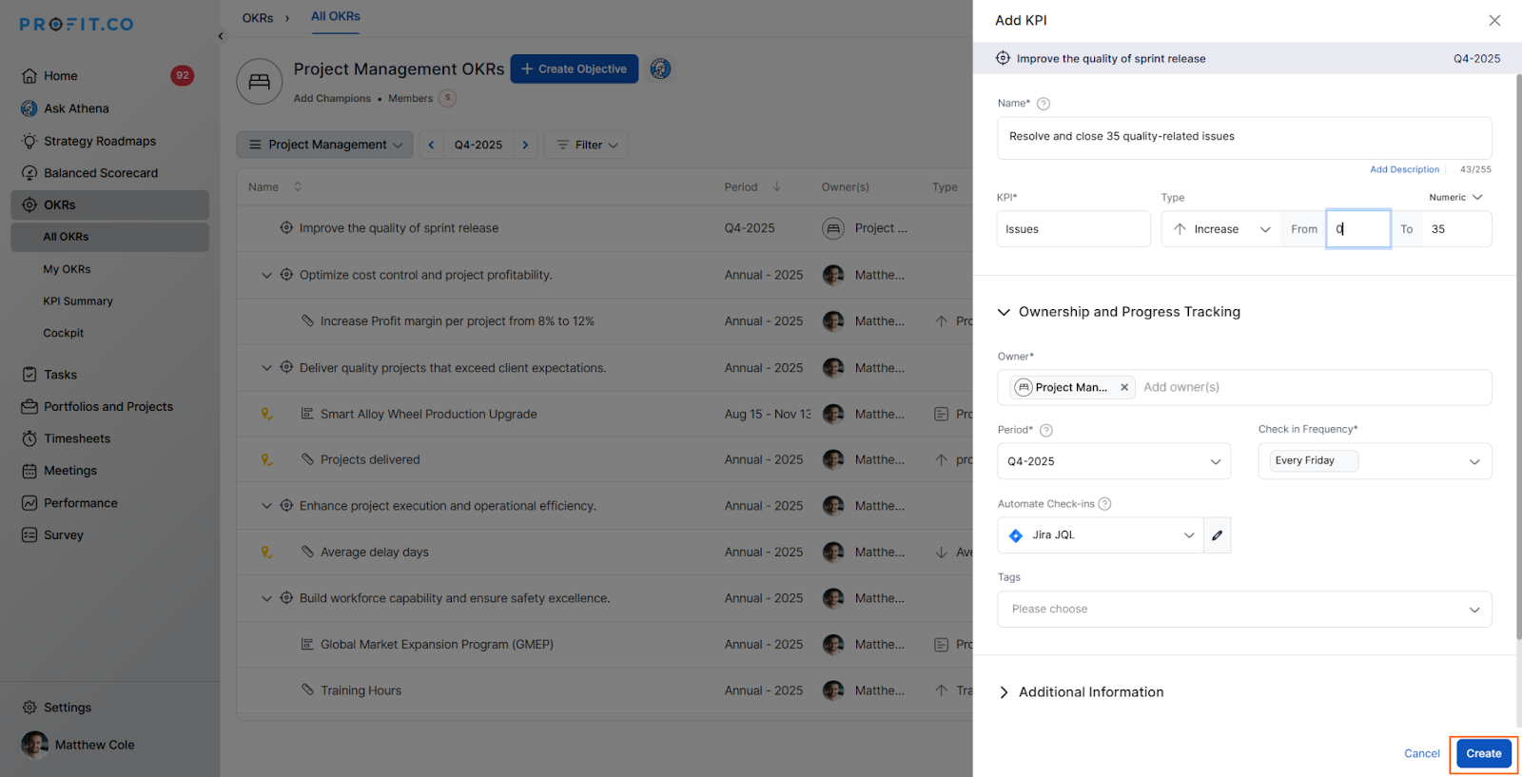This screenshot has height=777, width=1522.
Task: Open My OKRs menu item
Action: pos(67,269)
